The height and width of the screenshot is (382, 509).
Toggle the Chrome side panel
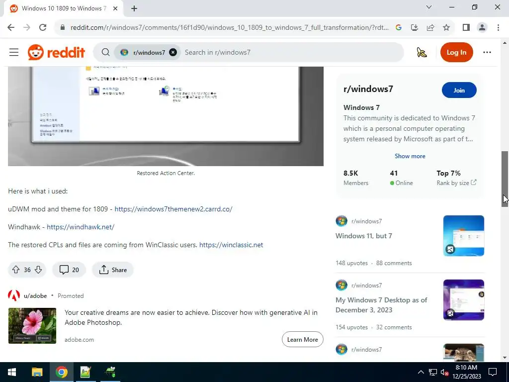[x=466, y=28]
